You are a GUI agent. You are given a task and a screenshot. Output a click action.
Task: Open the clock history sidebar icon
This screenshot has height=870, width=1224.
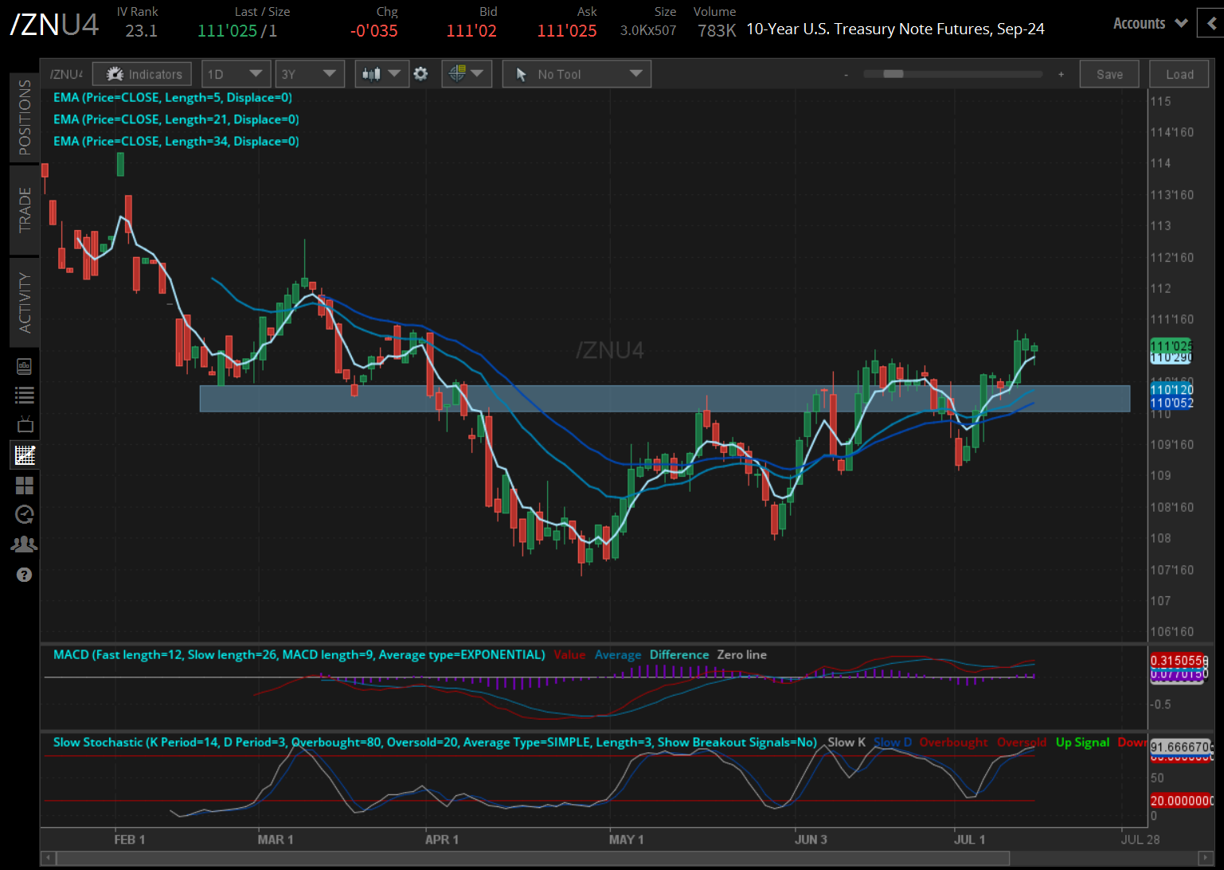tap(25, 515)
